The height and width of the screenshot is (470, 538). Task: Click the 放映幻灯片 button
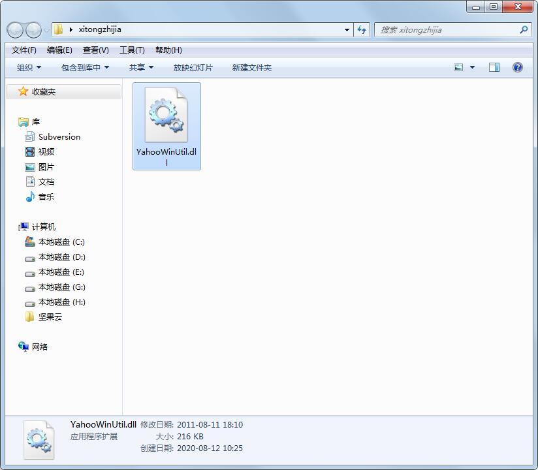pyautogui.click(x=193, y=67)
